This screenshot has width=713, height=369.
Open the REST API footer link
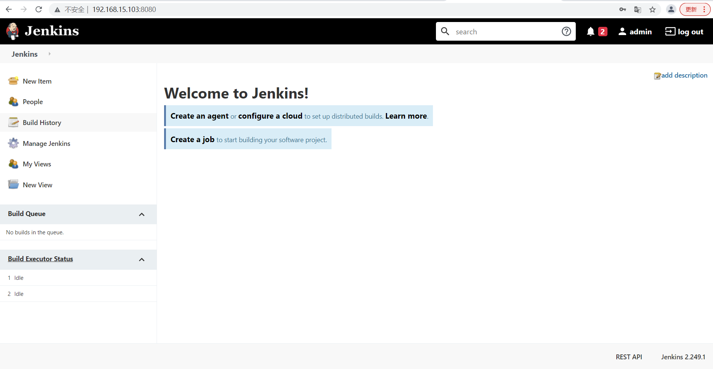tap(629, 357)
